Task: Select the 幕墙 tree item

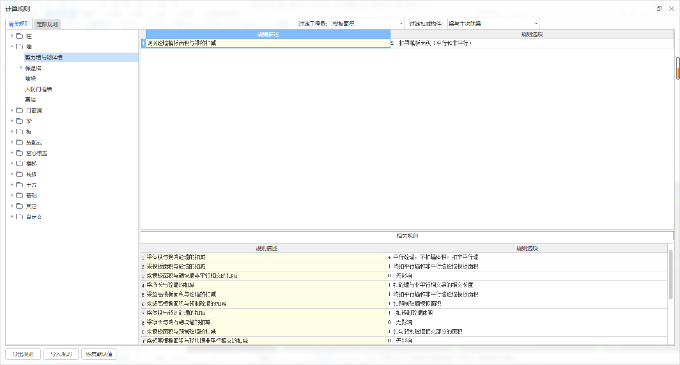Action: click(x=30, y=100)
